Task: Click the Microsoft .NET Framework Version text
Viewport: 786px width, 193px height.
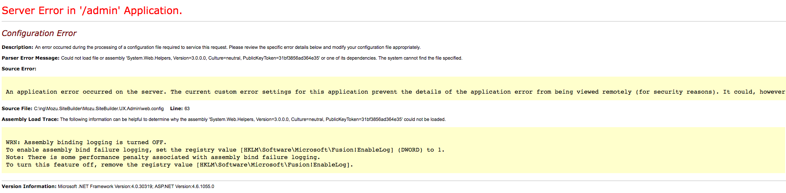Action: (x=106, y=186)
